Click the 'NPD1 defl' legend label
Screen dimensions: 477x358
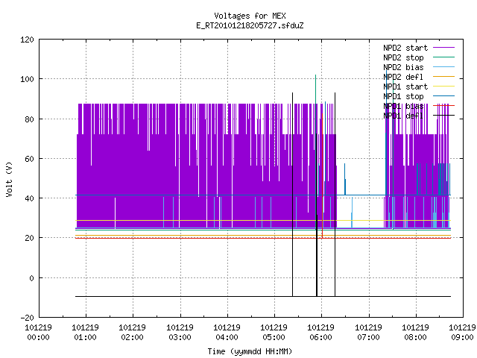(403, 116)
